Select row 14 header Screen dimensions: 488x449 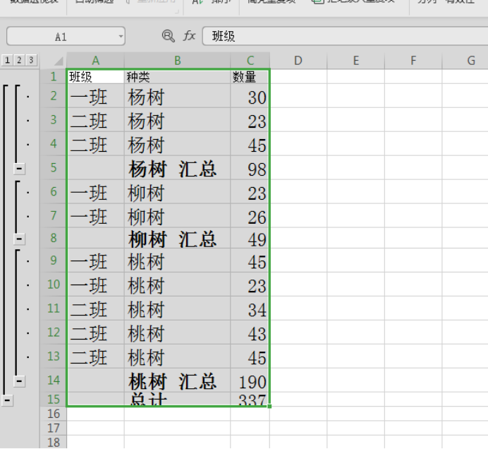[53, 380]
